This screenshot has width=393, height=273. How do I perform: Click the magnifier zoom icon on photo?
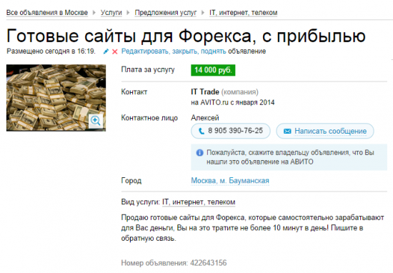click(x=96, y=121)
